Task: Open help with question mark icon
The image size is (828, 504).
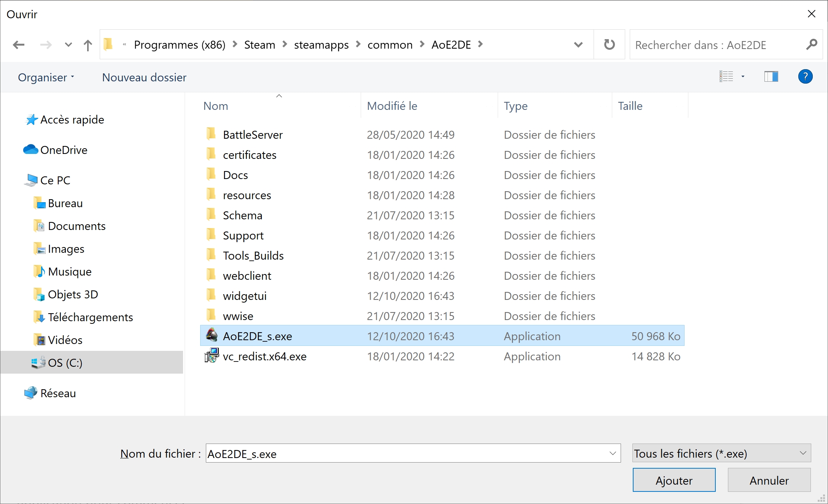Action: [x=805, y=76]
